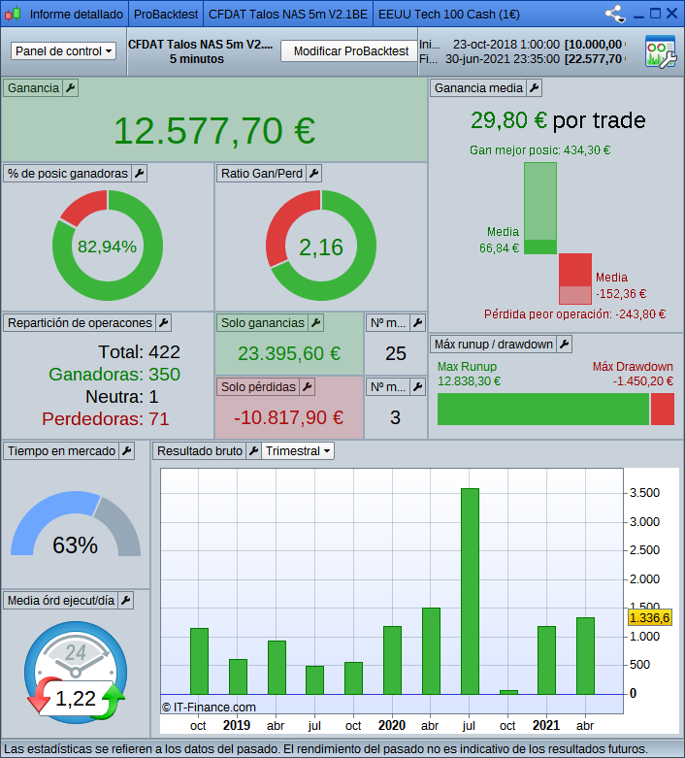Screen dimensions: 685x758
Task: Click the 29,80 € por trade text
Action: (558, 120)
